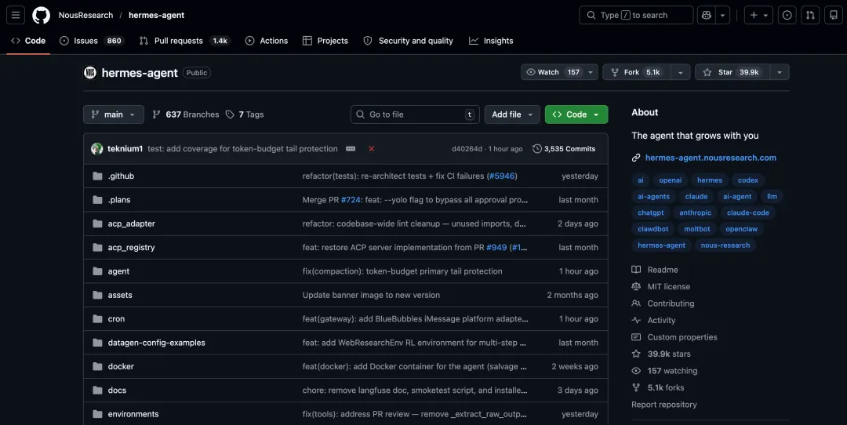Expand the Add file dropdown
Image resolution: width=847 pixels, height=425 pixels.
[511, 114]
